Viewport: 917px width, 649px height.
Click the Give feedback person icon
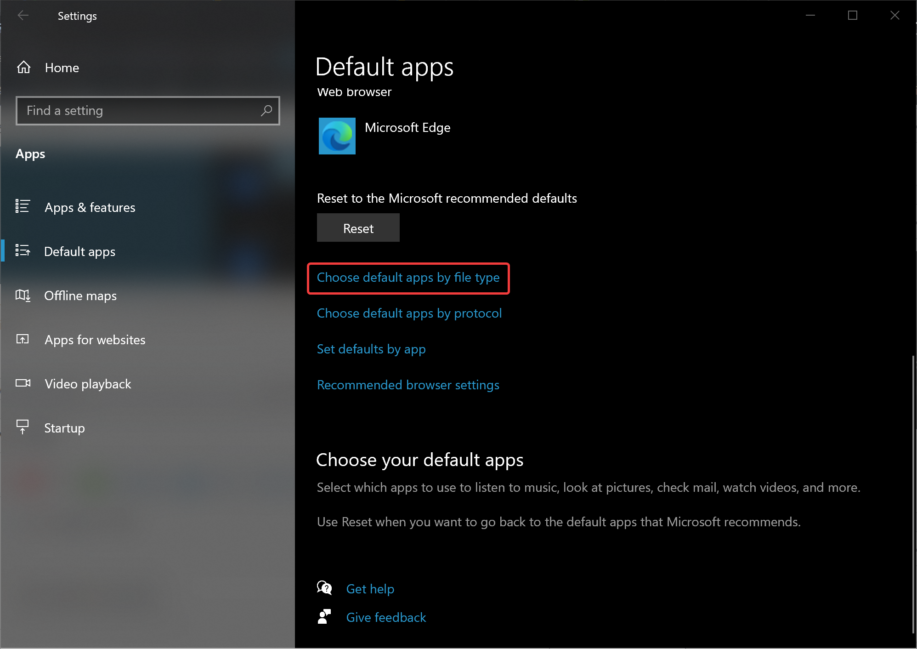pyautogui.click(x=324, y=616)
